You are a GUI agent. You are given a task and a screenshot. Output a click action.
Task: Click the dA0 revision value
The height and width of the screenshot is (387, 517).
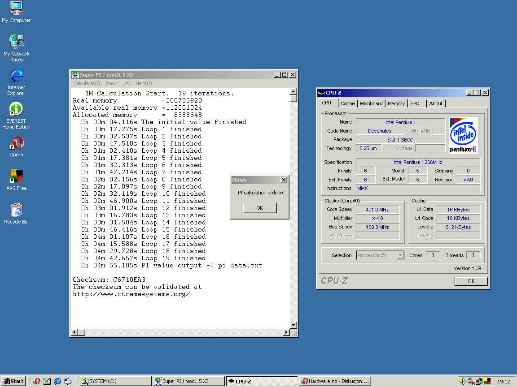pos(468,180)
